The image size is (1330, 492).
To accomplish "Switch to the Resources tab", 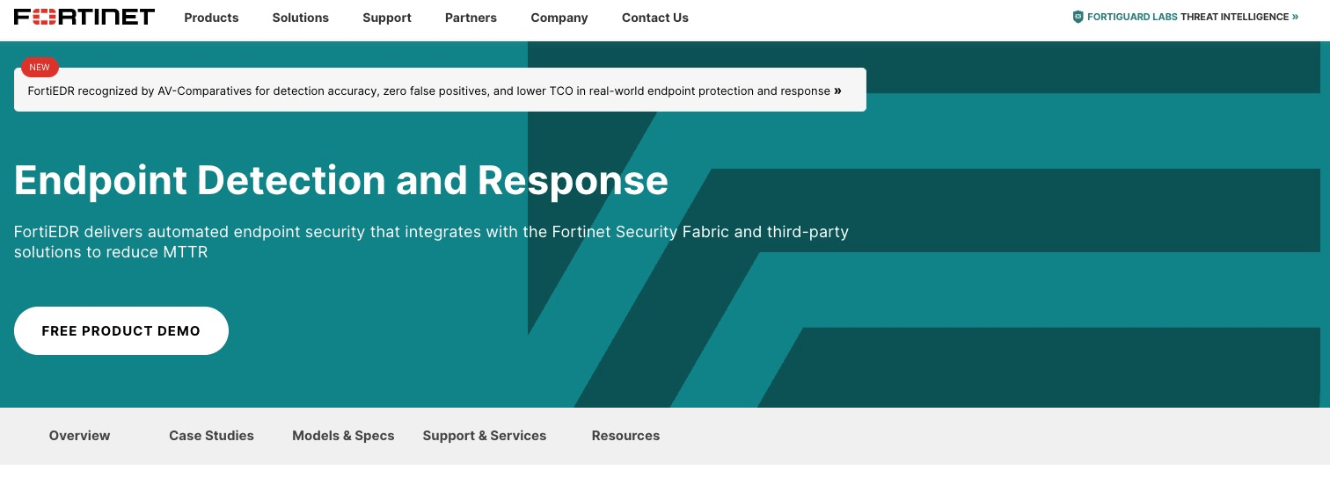I will 625,436.
